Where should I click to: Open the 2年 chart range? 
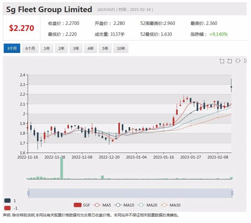click(x=61, y=48)
